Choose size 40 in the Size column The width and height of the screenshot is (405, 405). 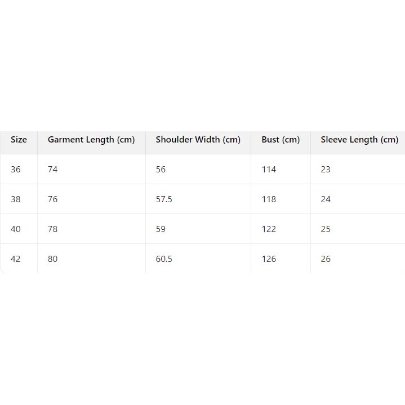(16, 229)
